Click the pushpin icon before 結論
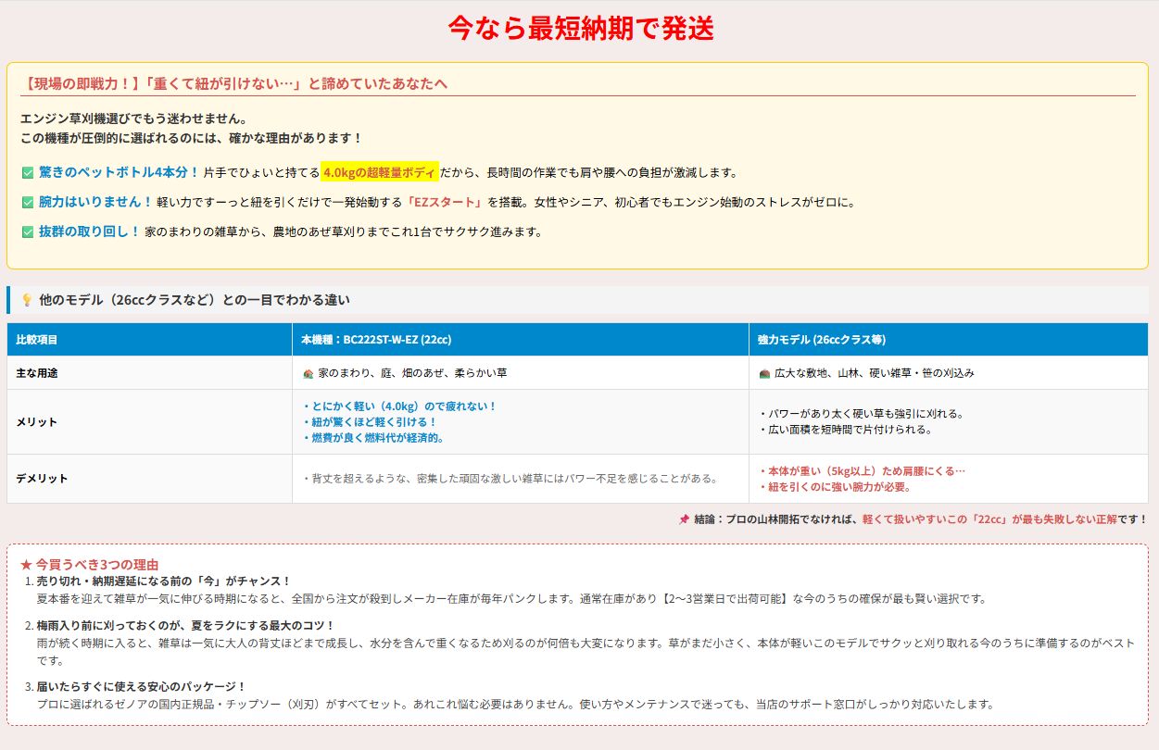Viewport: 1159px width, 750px height. [684, 519]
